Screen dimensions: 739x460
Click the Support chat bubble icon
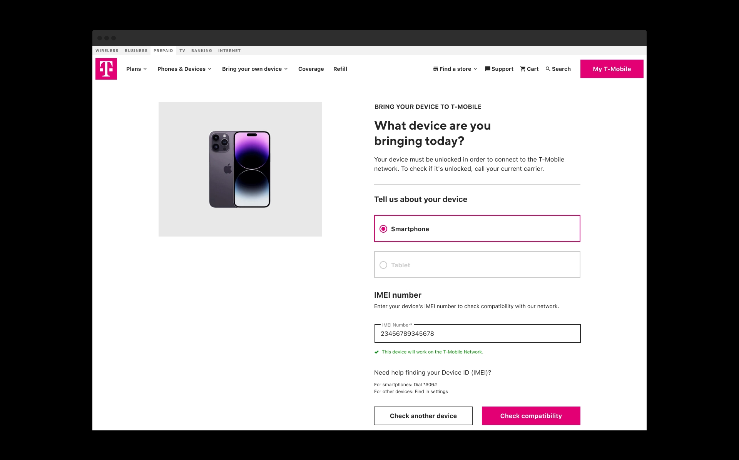coord(487,69)
